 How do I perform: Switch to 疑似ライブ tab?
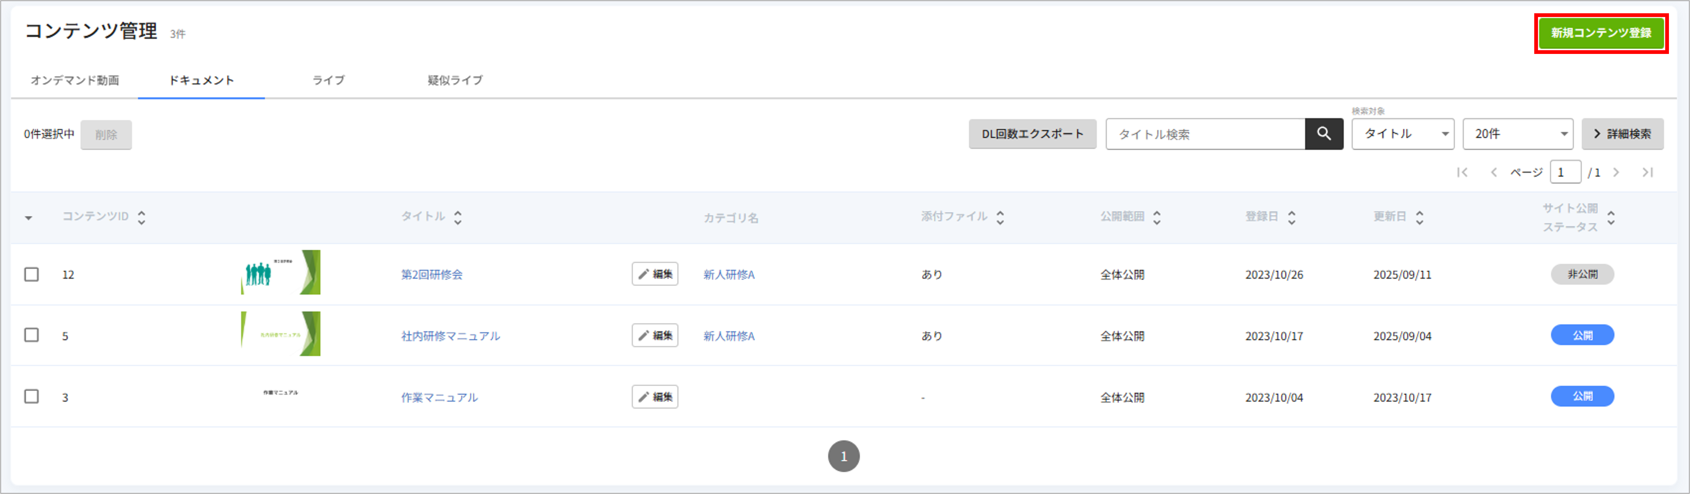455,80
